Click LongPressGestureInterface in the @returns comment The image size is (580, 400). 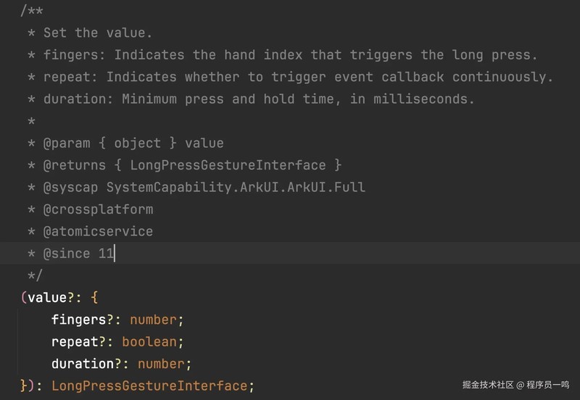click(x=228, y=165)
